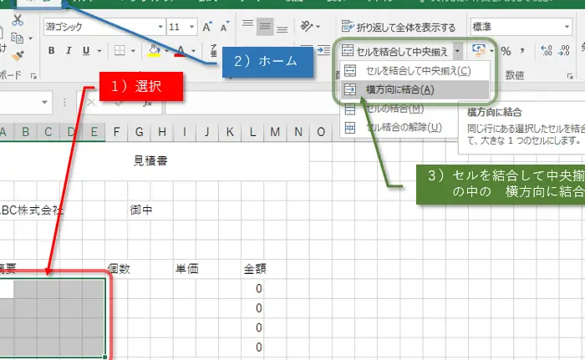
Task: Set top vertical alignment
Action: click(x=247, y=24)
